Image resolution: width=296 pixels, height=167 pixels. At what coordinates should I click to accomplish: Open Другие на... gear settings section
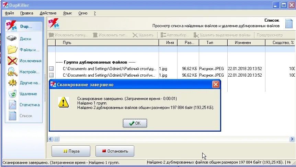click(24, 83)
